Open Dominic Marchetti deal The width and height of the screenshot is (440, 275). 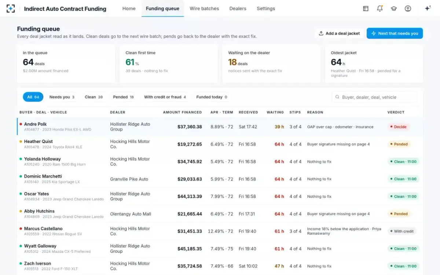tap(220, 179)
